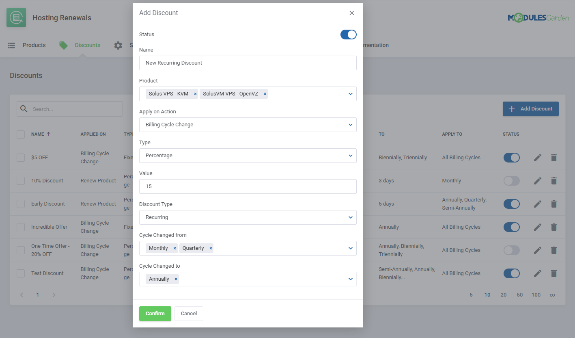Edit the Test Discount entry
575x338 pixels.
(x=538, y=273)
